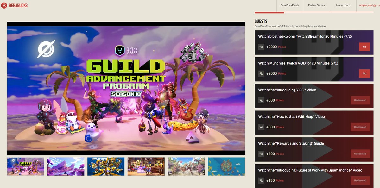
Task: Click Redeemed on How to Start With Gap quest
Action: tap(360, 127)
